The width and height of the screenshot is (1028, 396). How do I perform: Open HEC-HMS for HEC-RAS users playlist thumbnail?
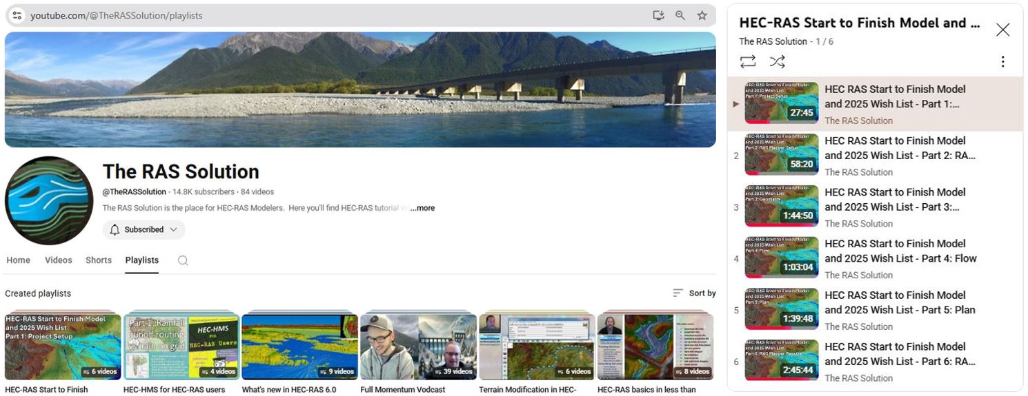tap(181, 346)
